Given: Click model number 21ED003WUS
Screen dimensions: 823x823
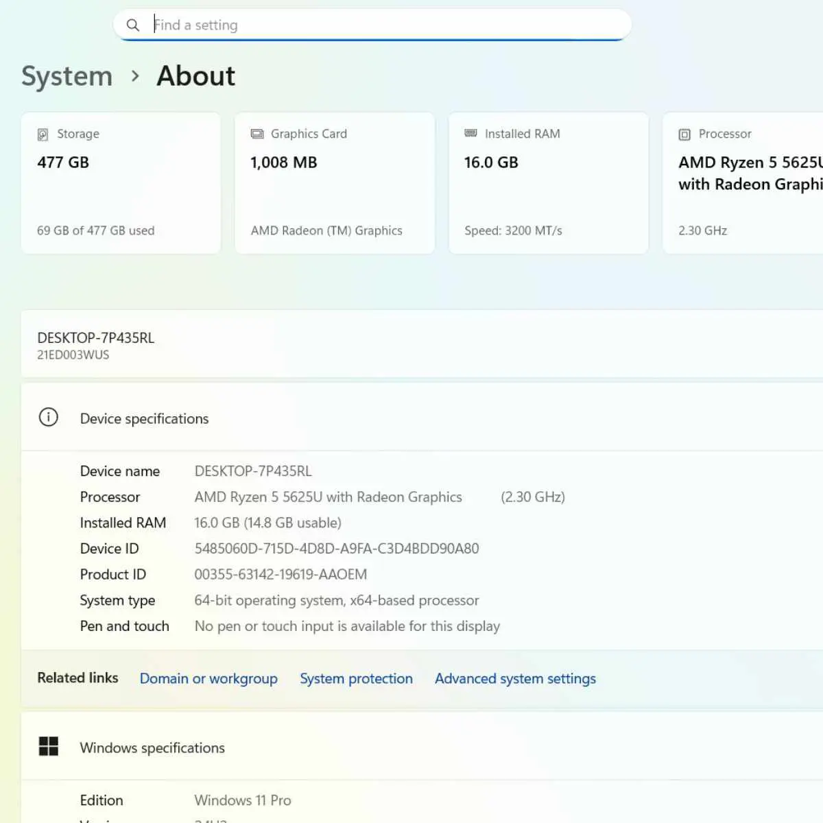Looking at the screenshot, I should (73, 355).
